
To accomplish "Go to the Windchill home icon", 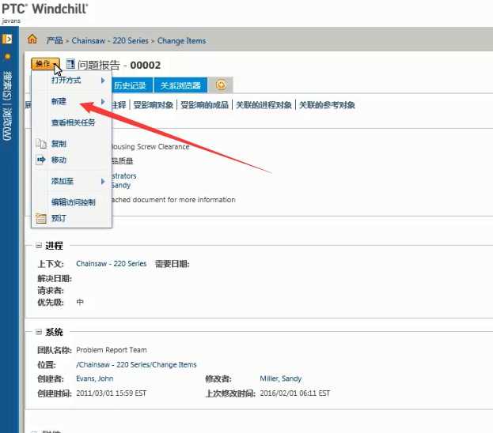I will [32, 40].
